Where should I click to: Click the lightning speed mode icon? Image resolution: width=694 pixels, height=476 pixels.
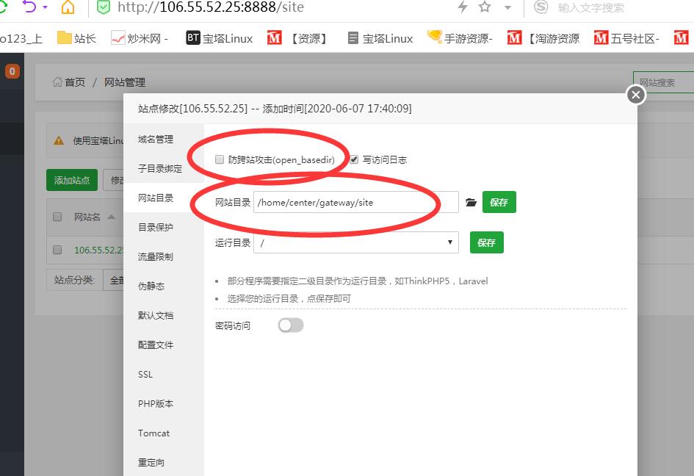[462, 7]
